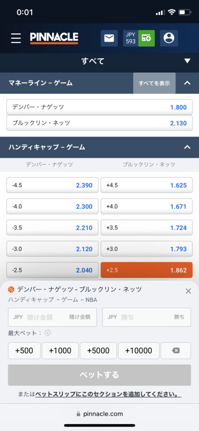
Task: Select Denver Nuggets moneyline 1.800
Action: (99, 107)
